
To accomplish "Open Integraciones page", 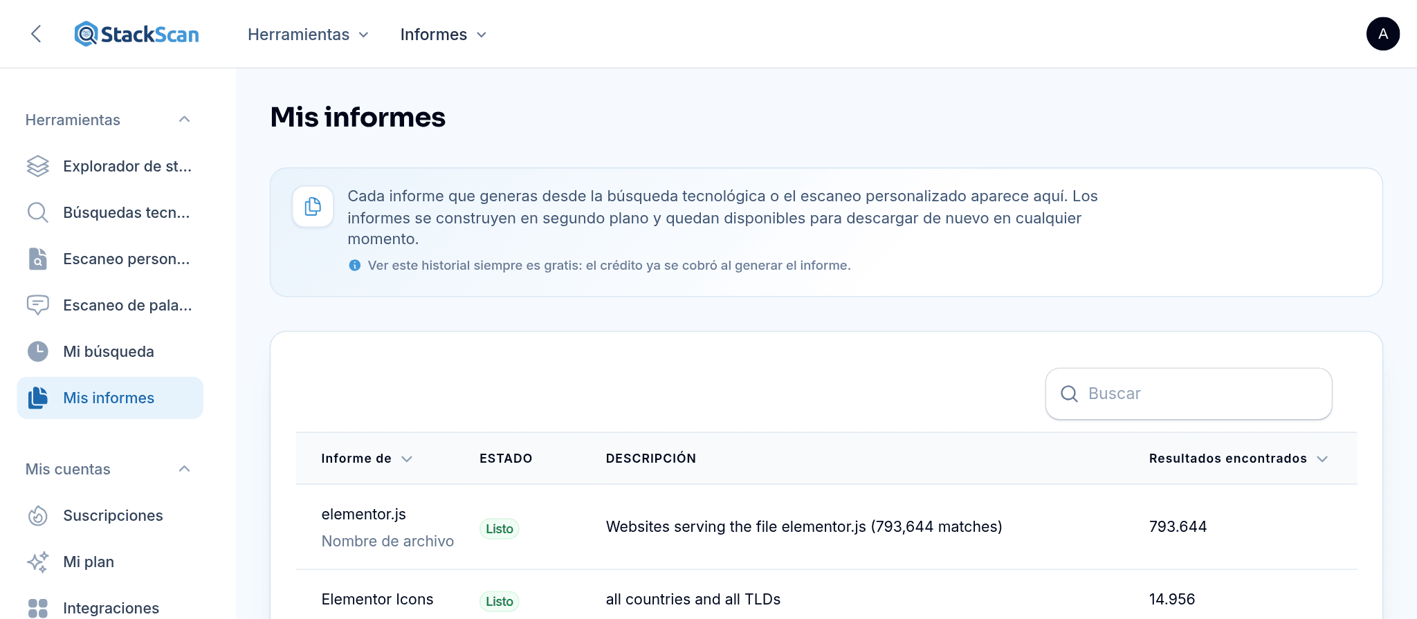I will (110, 608).
